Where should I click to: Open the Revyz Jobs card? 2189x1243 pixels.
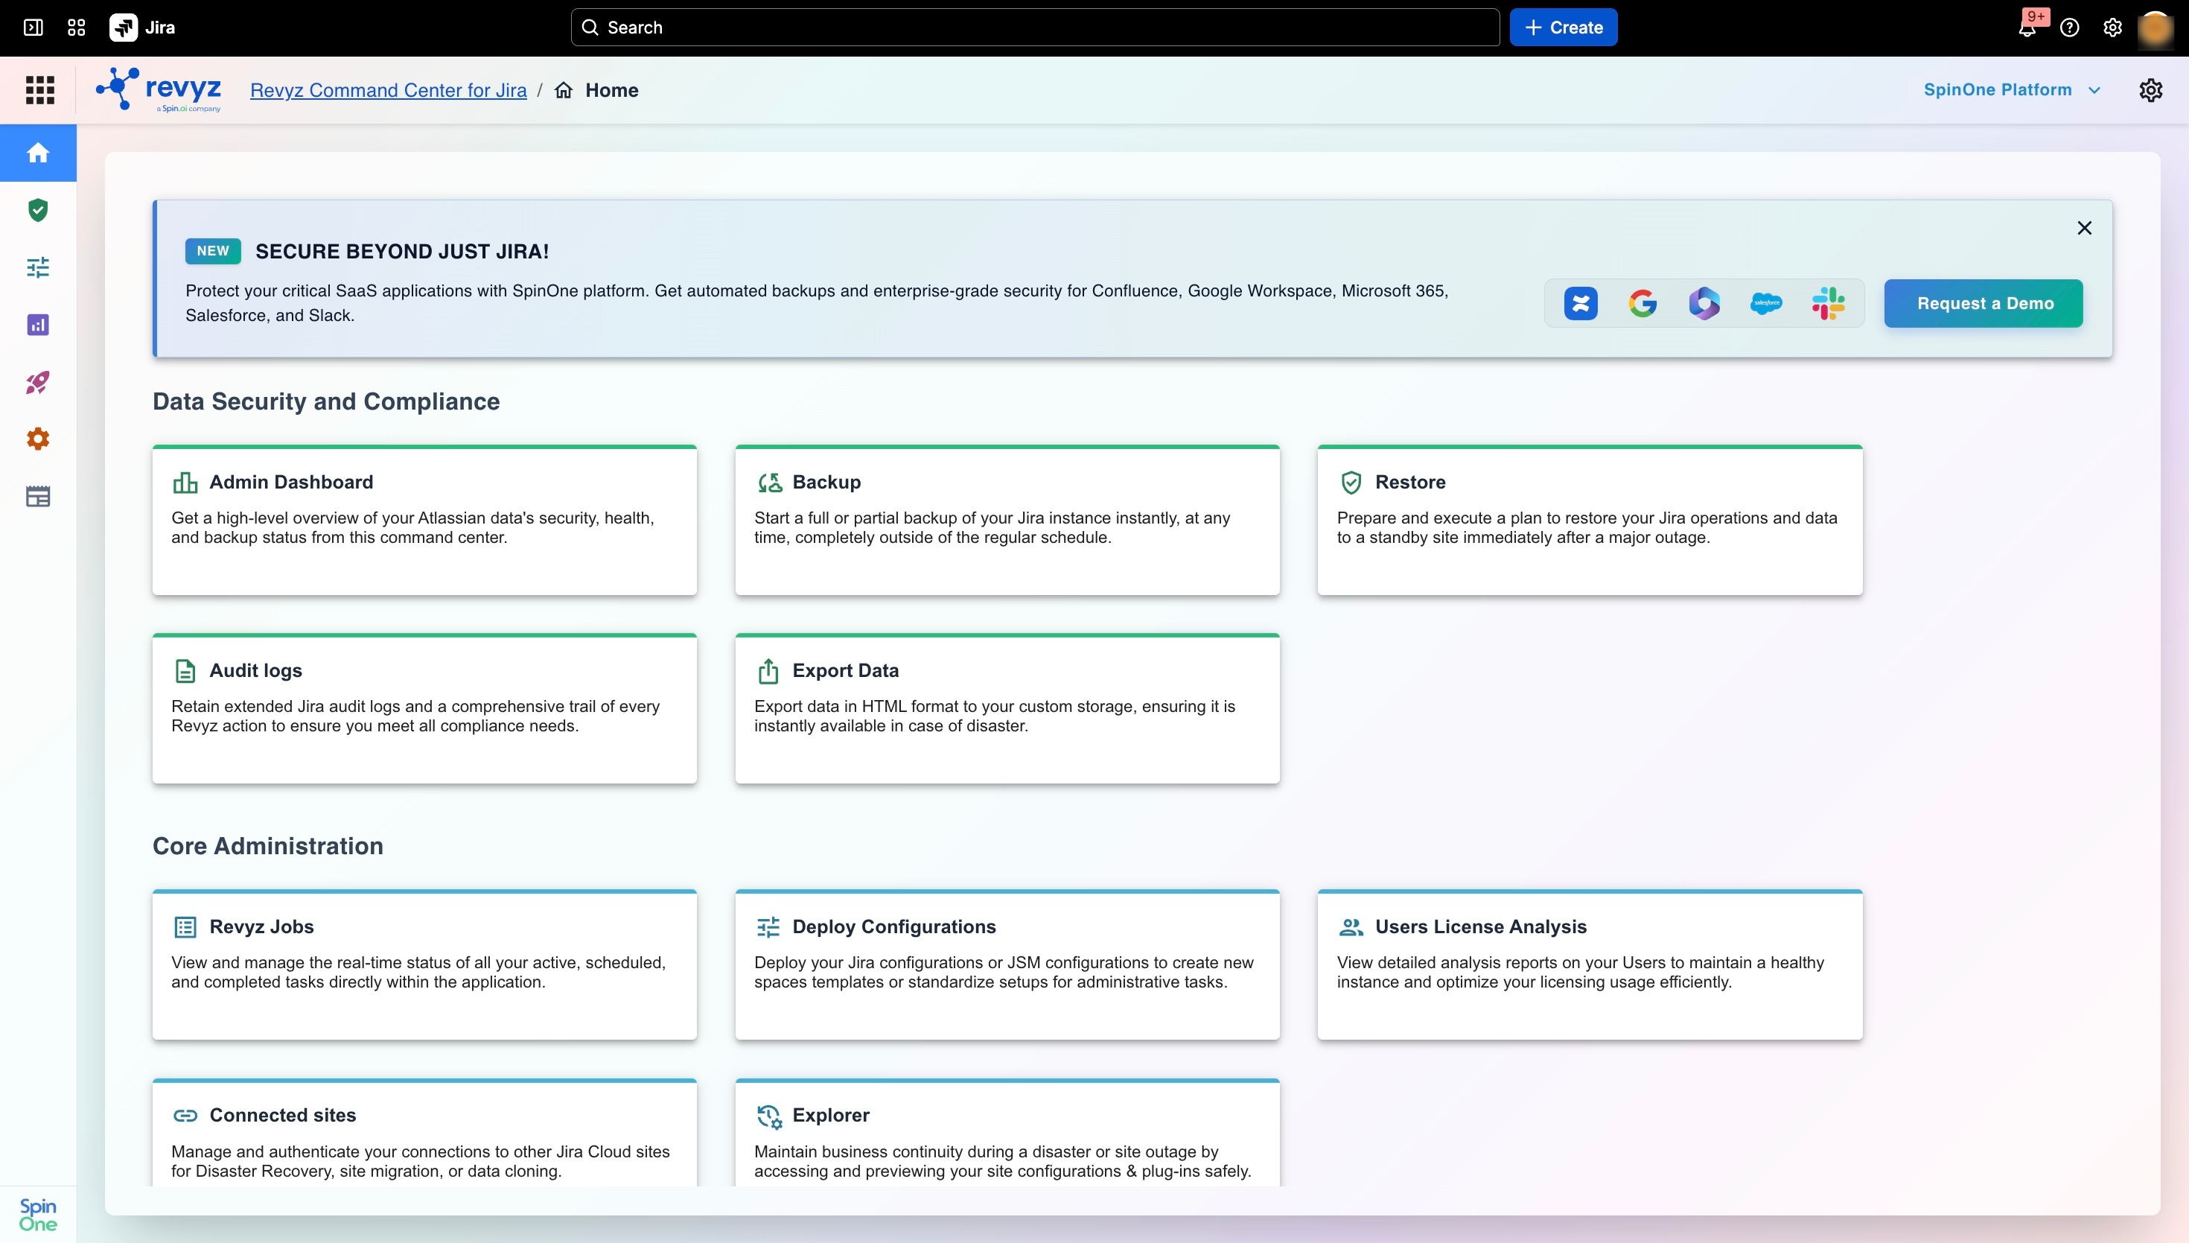click(424, 964)
